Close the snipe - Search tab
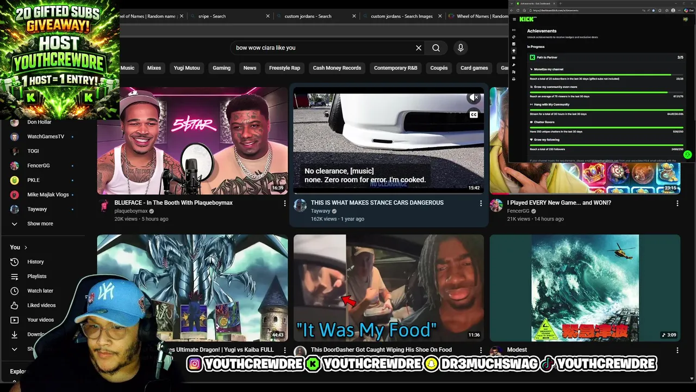The image size is (696, 392). pyautogui.click(x=268, y=16)
